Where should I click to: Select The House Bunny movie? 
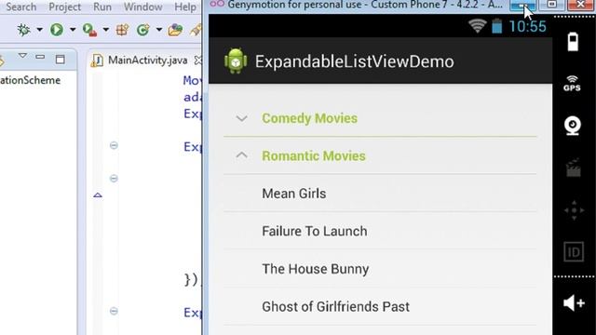tap(380, 269)
